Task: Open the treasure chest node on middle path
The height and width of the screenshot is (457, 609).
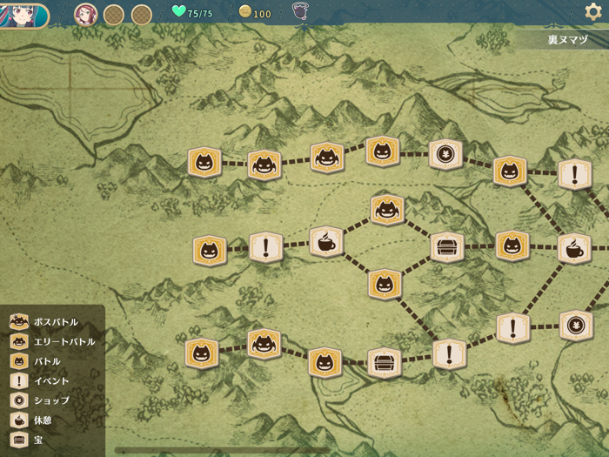Action: [x=447, y=247]
